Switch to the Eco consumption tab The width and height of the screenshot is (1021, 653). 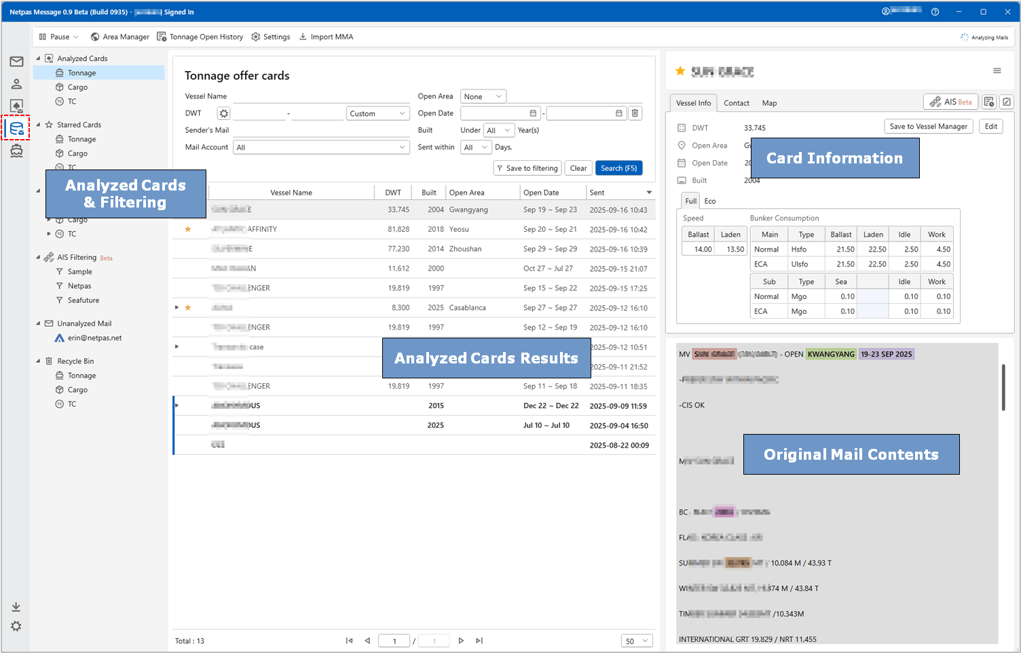[710, 201]
